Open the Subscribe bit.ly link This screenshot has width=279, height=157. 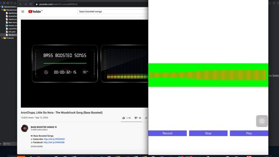(x=54, y=139)
